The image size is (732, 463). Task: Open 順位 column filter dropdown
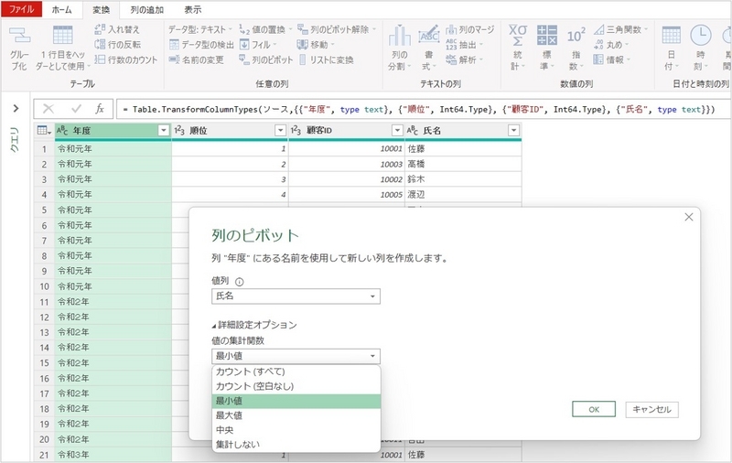(280, 131)
